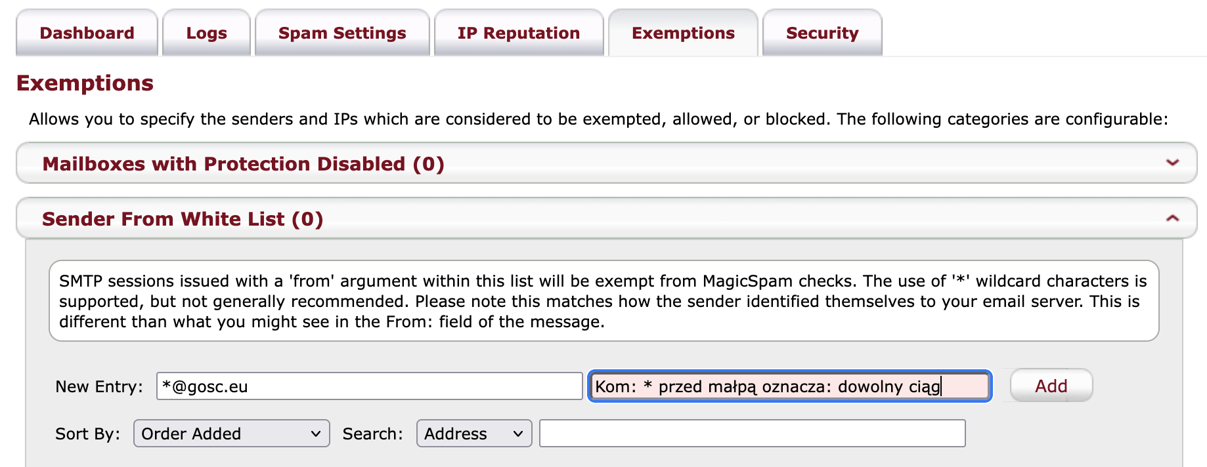
Task: Collapse Sender From White List chevron
Action: click(1172, 218)
